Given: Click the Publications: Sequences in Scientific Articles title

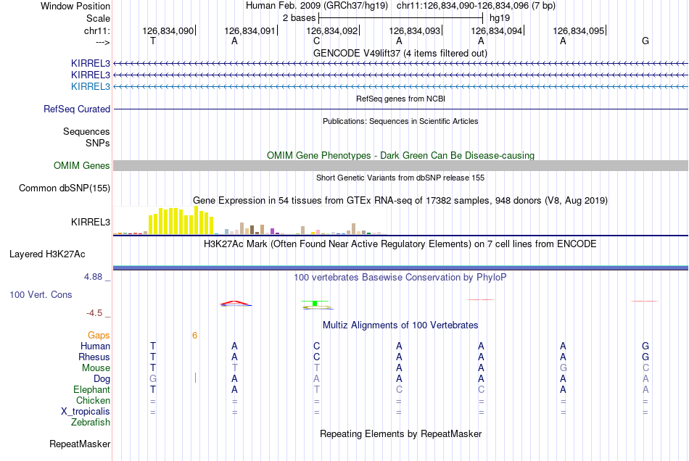Looking at the screenshot, I should [x=400, y=121].
